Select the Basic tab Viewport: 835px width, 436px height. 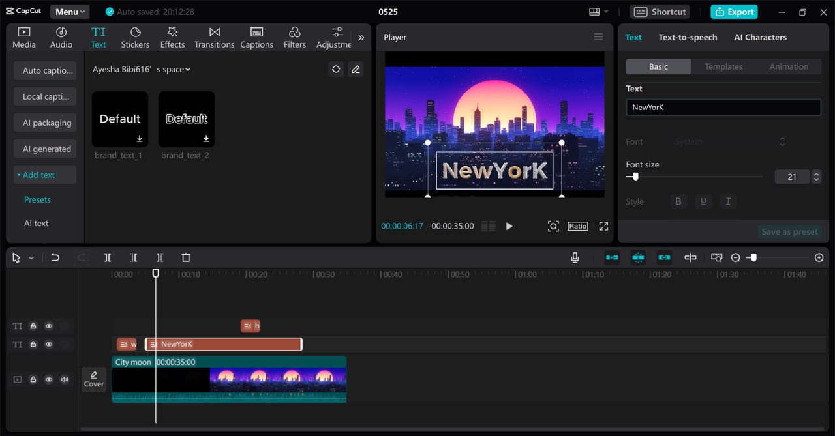(x=658, y=66)
